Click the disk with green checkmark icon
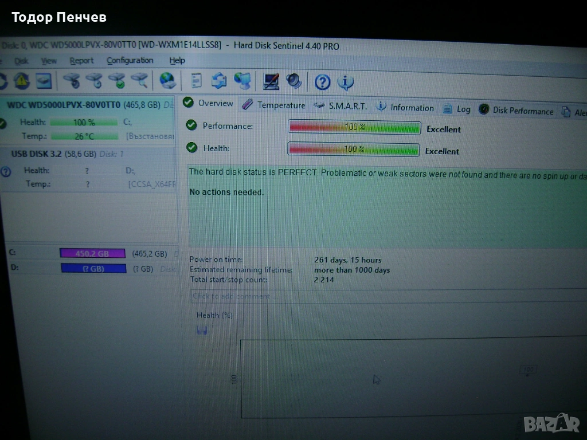This screenshot has width=587, height=440. pyautogui.click(x=118, y=81)
